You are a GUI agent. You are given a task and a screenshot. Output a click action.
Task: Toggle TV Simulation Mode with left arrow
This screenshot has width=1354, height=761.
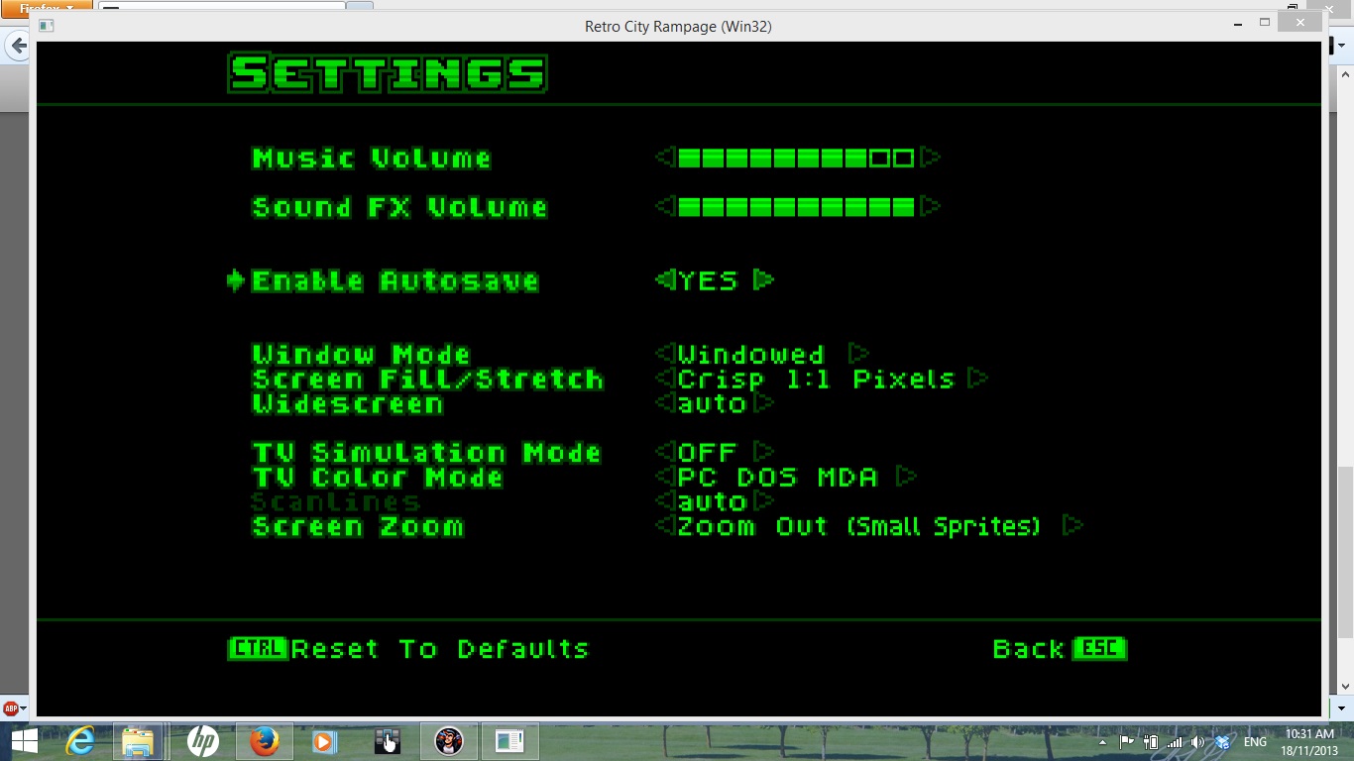point(665,453)
